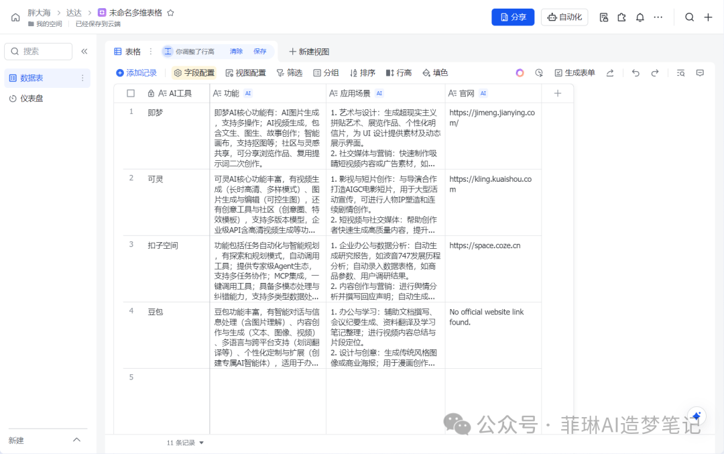
Task: Open the 数据表 more options dots
Action: tap(82, 78)
